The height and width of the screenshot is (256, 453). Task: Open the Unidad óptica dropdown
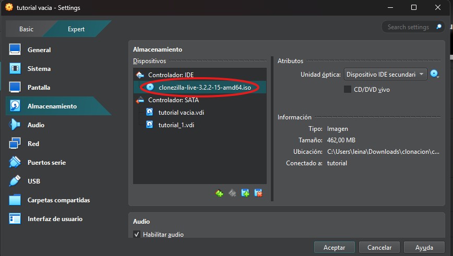coord(385,74)
